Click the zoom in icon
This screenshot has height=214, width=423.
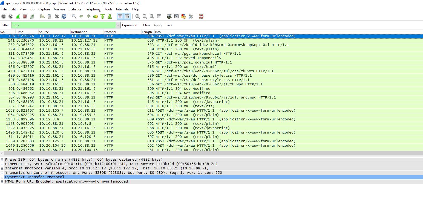click(x=138, y=16)
